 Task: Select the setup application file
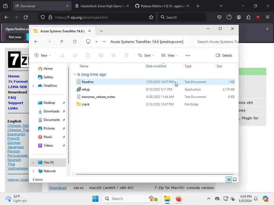pyautogui.click(x=155, y=89)
